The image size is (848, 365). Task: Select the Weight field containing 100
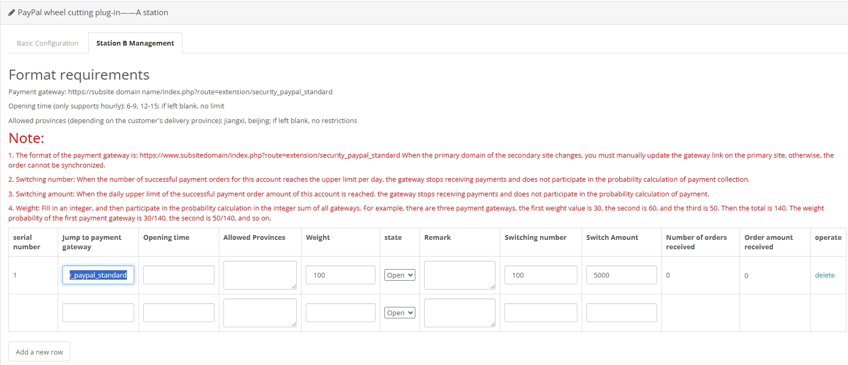pyautogui.click(x=340, y=275)
